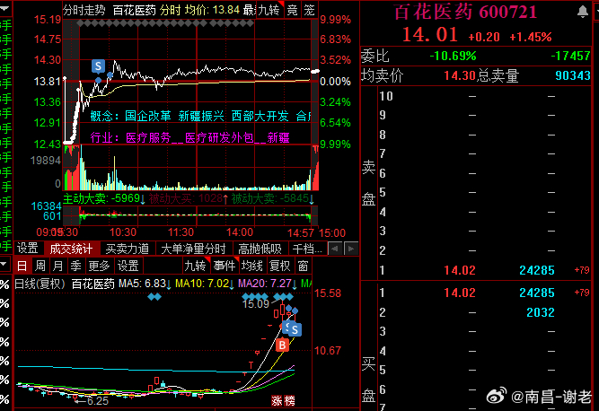This screenshot has height=411, width=599.
Task: Click the 均卖价 14.30 value
Action: pyautogui.click(x=460, y=75)
